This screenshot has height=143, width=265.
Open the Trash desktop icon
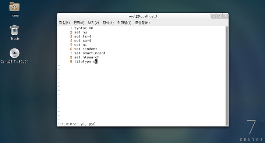pyautogui.click(x=14, y=31)
